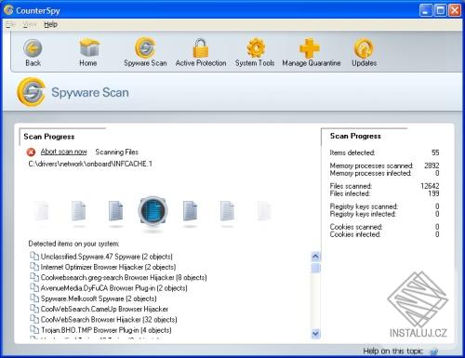Click the Abort scan now link
465x358 pixels.
coord(63,152)
